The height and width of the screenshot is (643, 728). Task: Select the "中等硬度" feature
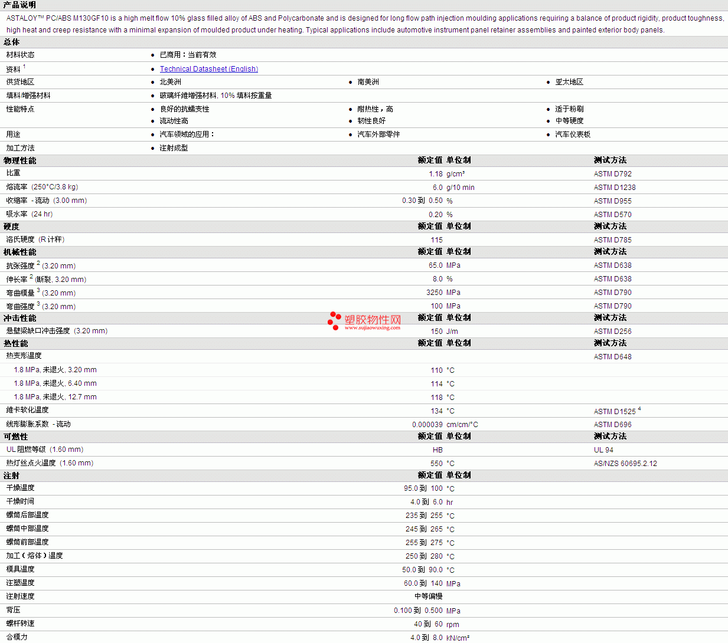[569, 121]
